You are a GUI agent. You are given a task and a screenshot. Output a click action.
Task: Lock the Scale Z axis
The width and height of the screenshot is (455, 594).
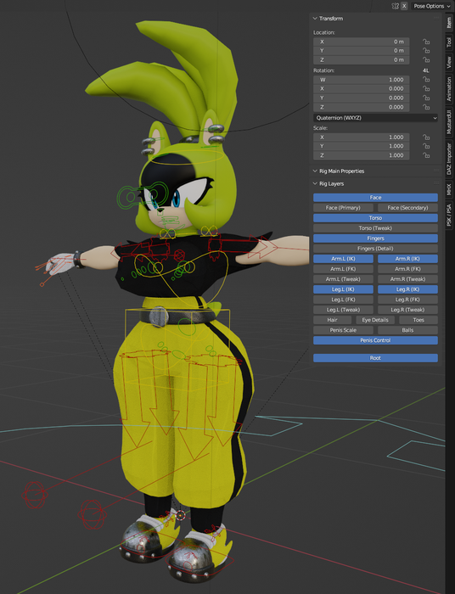(426, 155)
